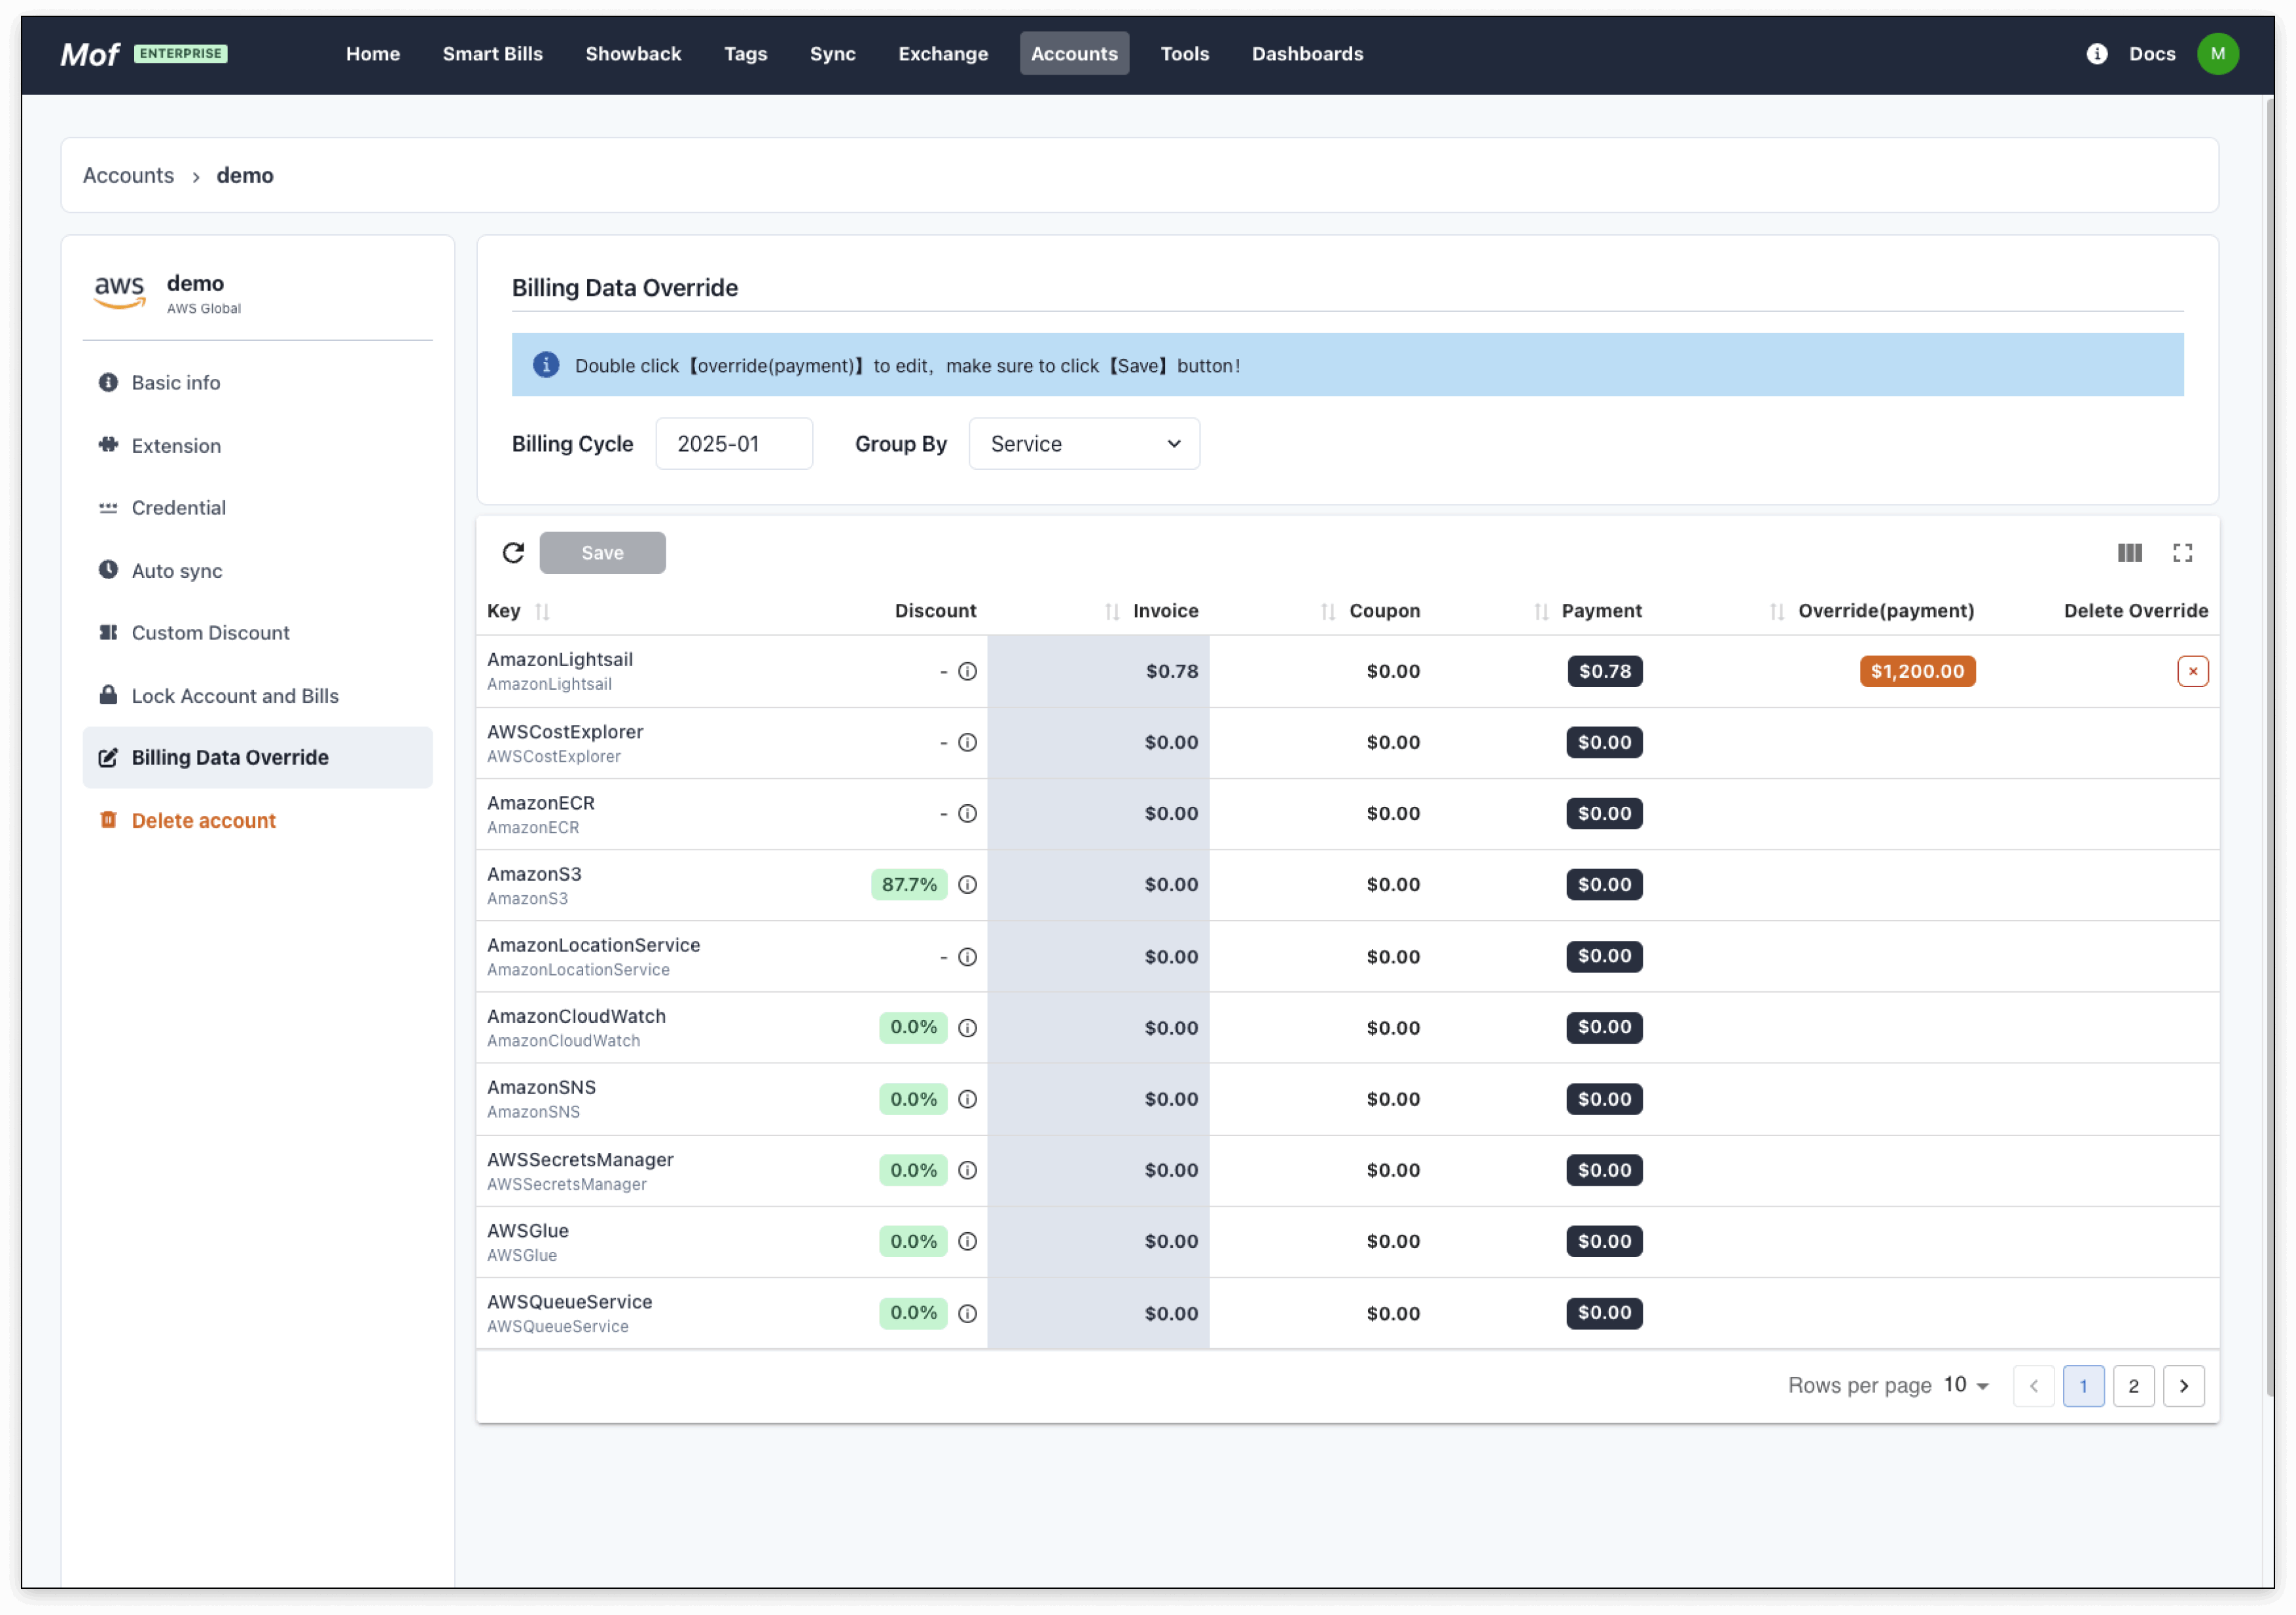Select the Accounts nav item

[x=1074, y=54]
